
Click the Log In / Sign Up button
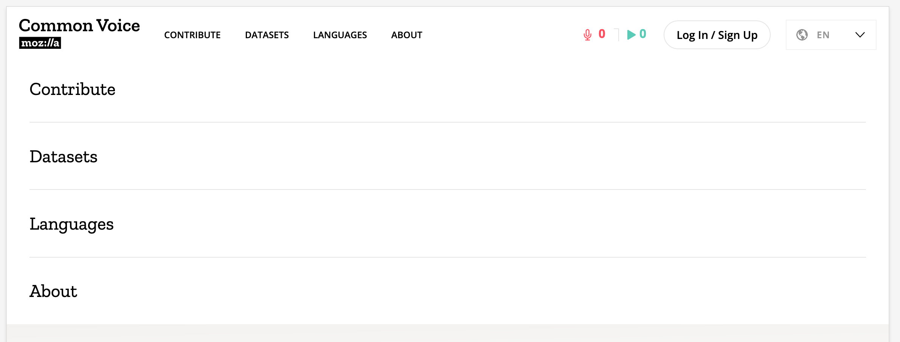[x=717, y=34]
